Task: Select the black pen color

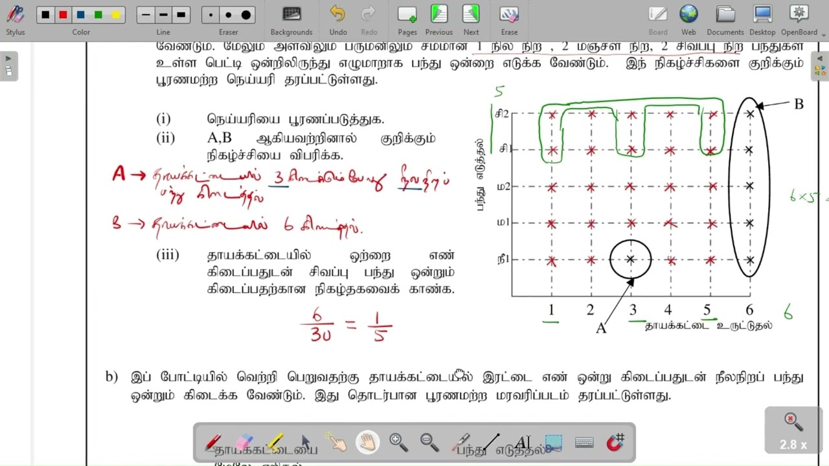Action: coord(45,15)
